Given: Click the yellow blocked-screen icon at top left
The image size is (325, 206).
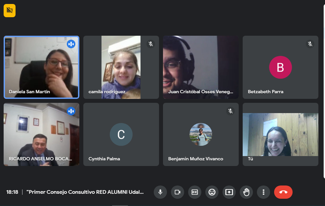Looking at the screenshot, I should pos(10,11).
